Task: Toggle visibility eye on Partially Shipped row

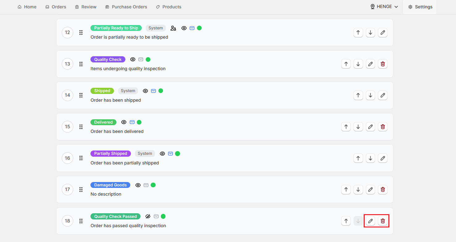Action: 162,154
